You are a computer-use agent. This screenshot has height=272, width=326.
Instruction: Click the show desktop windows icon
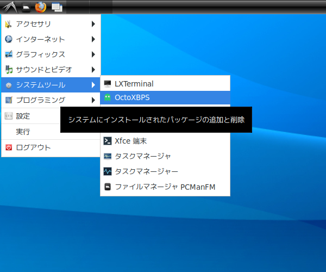click(x=57, y=7)
